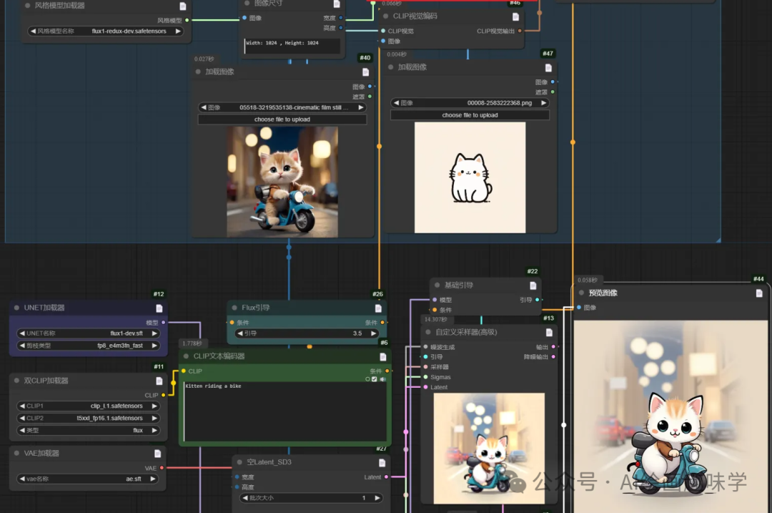Click the kitten on motorcycle photo thumbnail

pyautogui.click(x=282, y=182)
